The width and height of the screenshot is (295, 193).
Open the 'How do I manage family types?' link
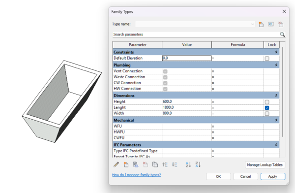pos(136,175)
